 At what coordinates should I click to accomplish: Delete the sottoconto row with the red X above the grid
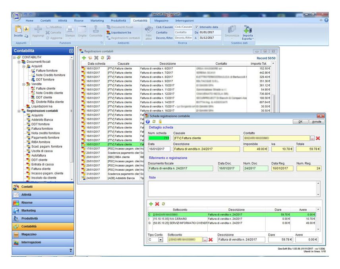coord(157,204)
